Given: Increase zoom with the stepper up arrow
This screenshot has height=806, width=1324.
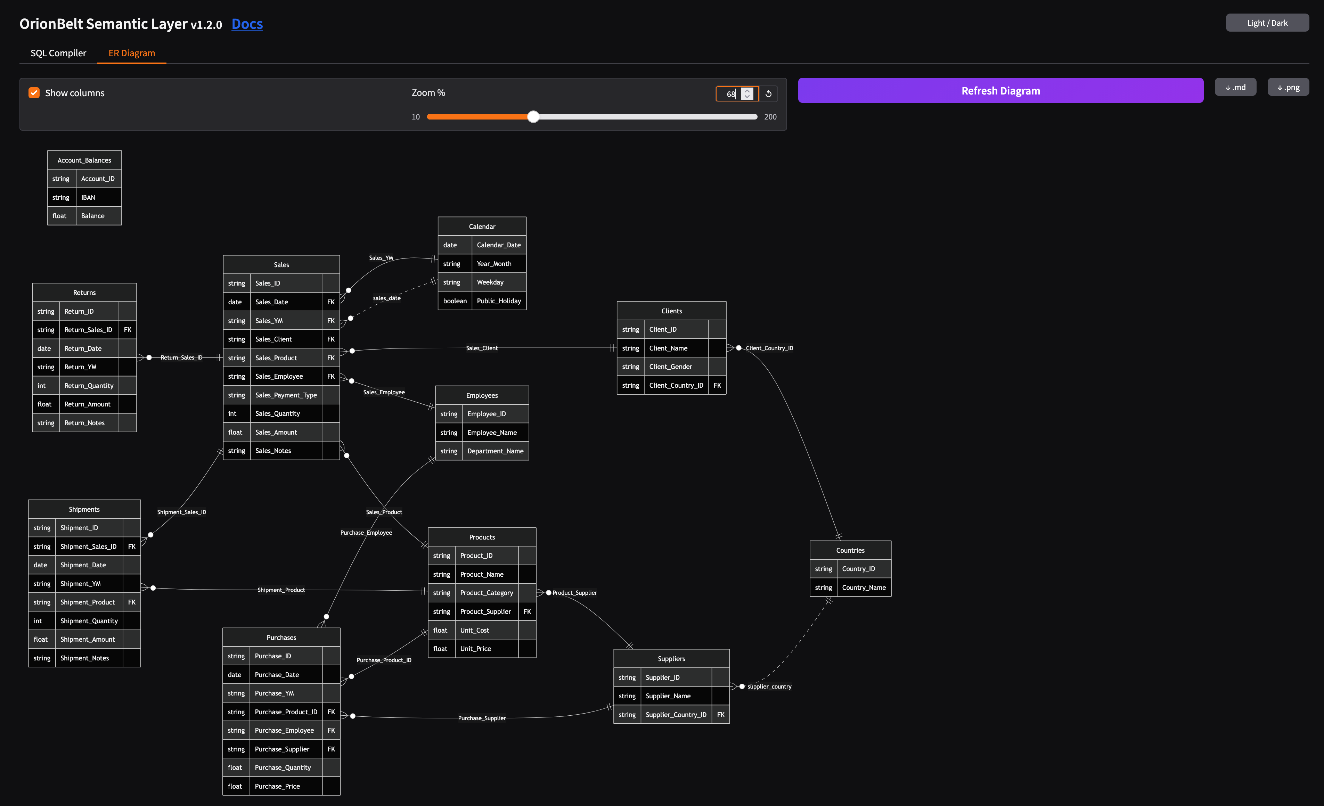Looking at the screenshot, I should pyautogui.click(x=746, y=90).
